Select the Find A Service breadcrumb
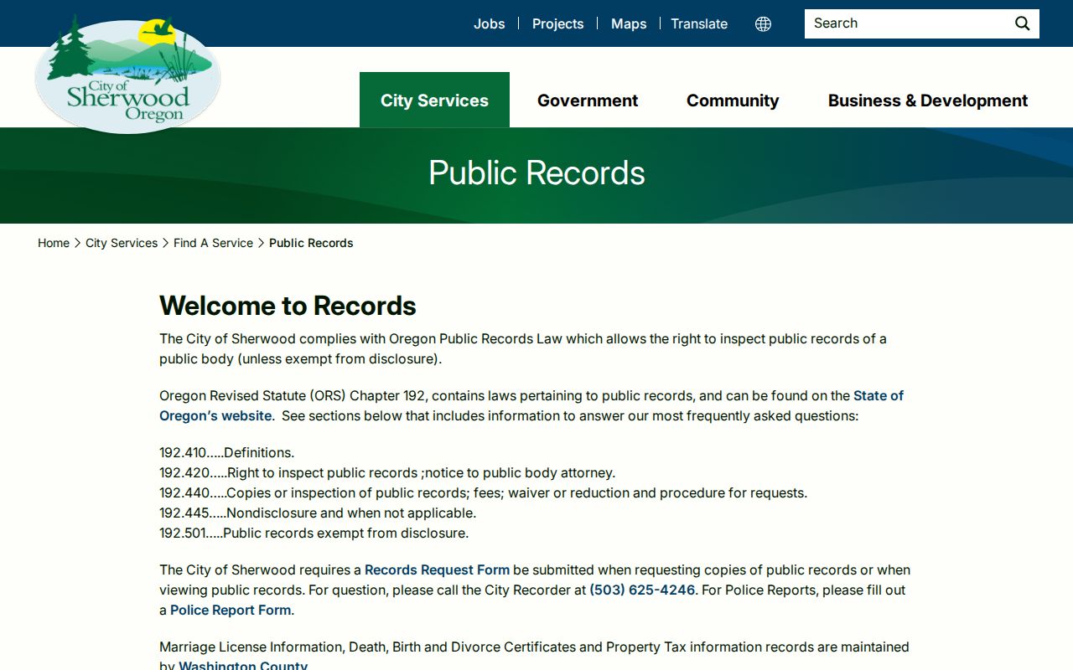The image size is (1073, 670). click(x=213, y=243)
